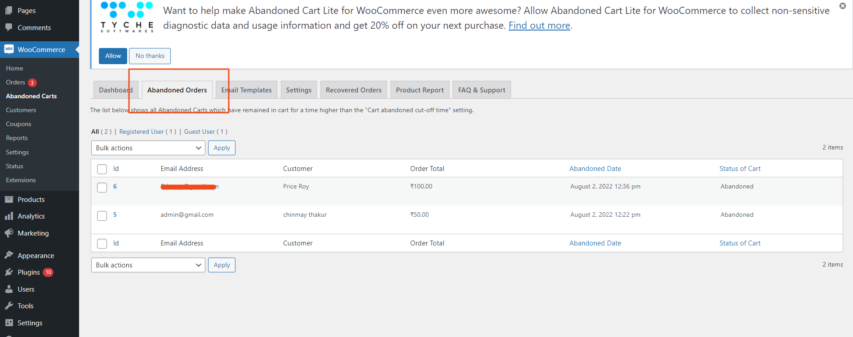Image resolution: width=853 pixels, height=337 pixels.
Task: Sort by Abandoned Date header column
Action: [x=595, y=169]
